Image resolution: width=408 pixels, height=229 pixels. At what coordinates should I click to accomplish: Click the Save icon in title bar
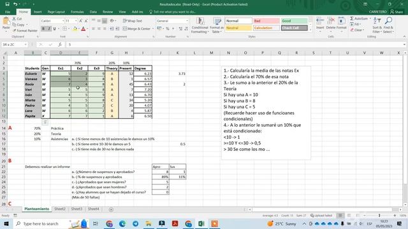coord(7,4)
